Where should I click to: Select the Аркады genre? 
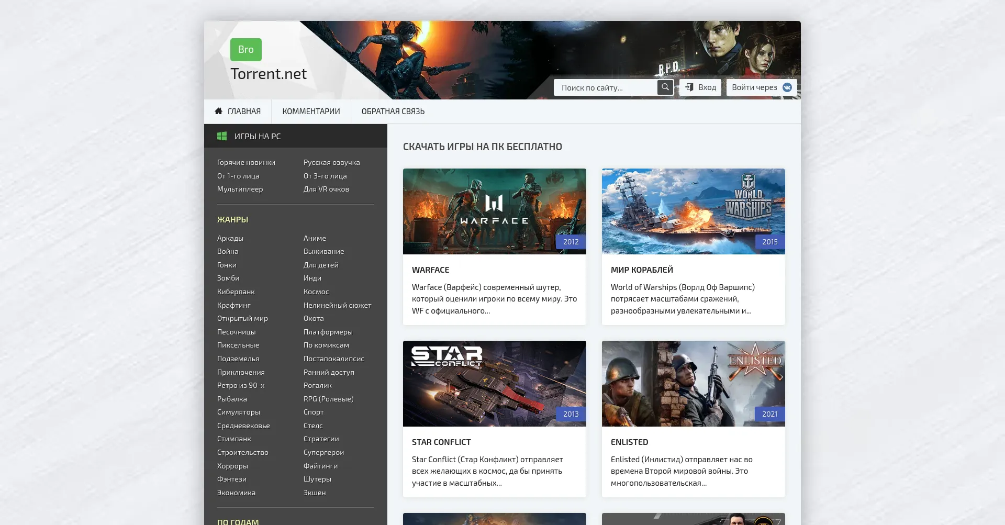(230, 239)
